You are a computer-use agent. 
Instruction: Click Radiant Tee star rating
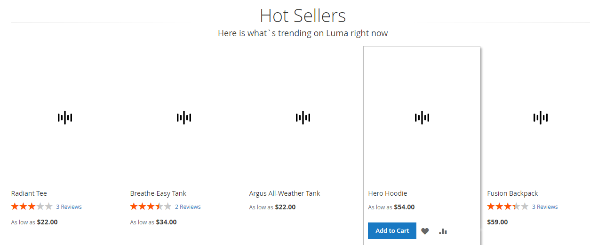click(32, 207)
